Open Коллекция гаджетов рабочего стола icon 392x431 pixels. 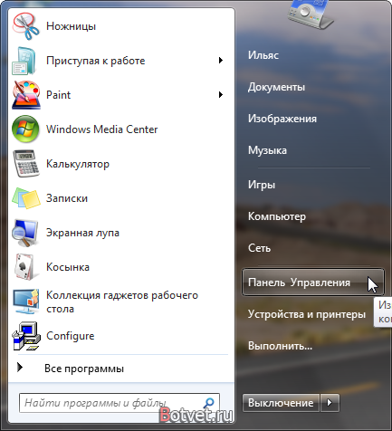(26, 302)
